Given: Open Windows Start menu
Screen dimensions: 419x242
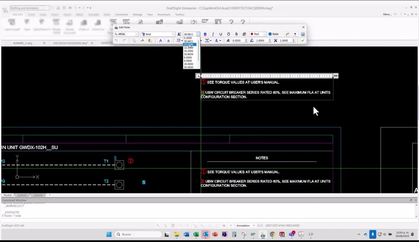Looking at the screenshot, I should click(x=109, y=235).
